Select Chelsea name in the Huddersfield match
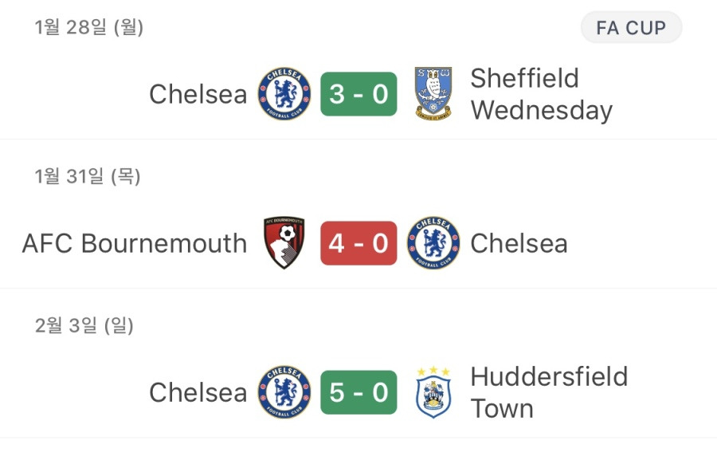717x452 pixels. point(198,392)
